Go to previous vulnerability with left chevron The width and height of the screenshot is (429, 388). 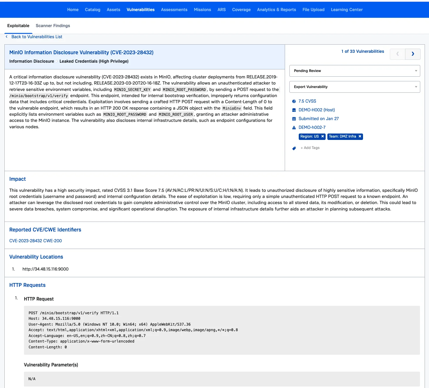tap(397, 54)
